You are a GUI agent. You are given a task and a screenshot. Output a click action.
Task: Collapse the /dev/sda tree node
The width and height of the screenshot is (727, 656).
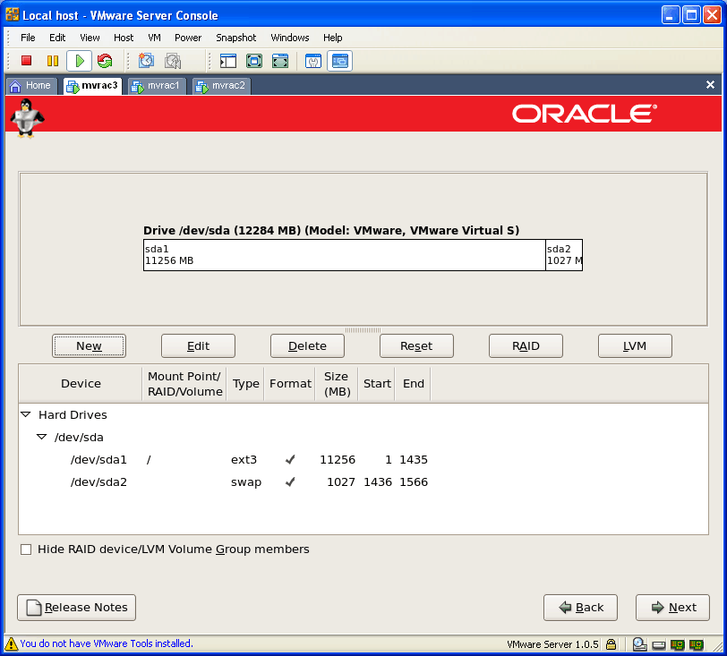(42, 438)
